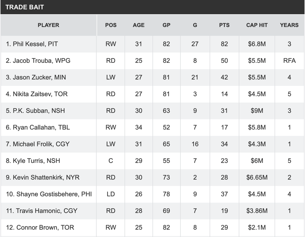Click the PLAYER column header

(49, 25)
